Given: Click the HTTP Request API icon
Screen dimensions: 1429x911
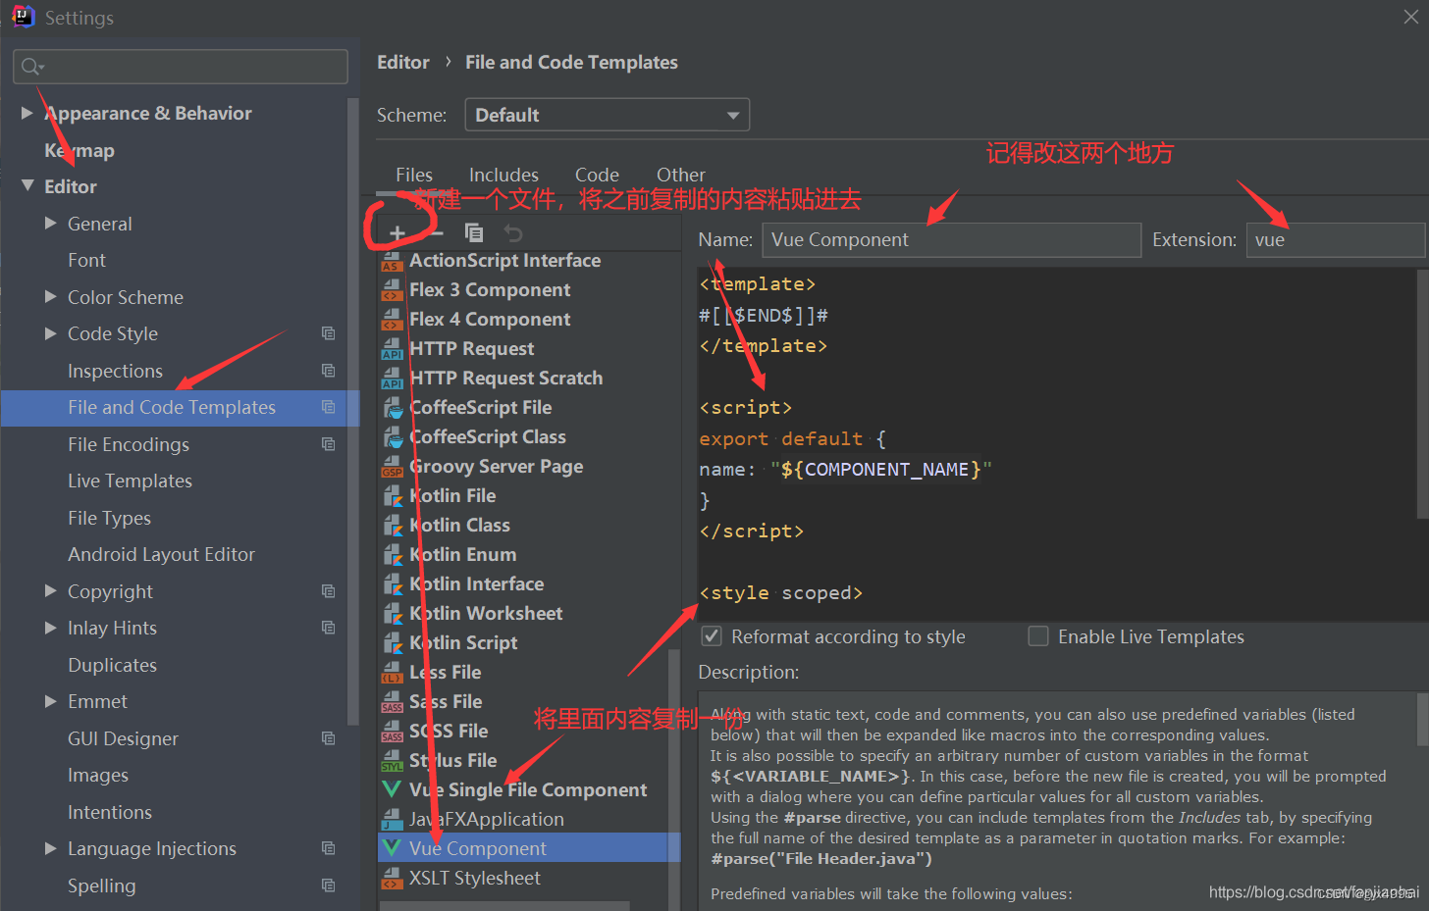Looking at the screenshot, I should click(x=393, y=348).
